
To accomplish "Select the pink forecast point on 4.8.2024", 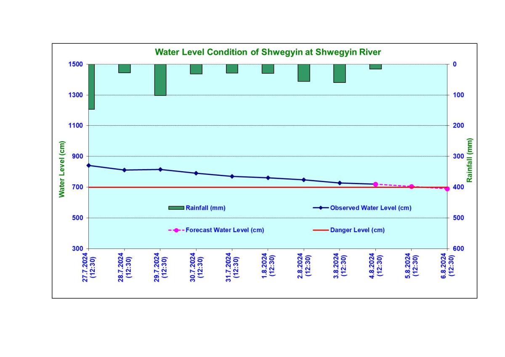I will 375,184.
